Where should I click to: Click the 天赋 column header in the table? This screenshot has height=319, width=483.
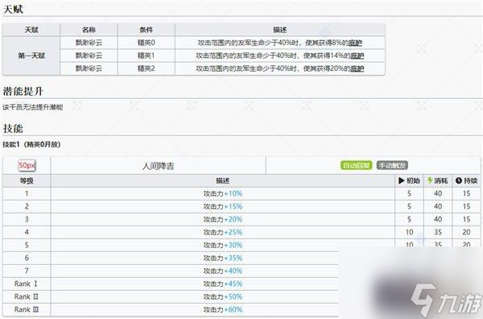coord(31,30)
